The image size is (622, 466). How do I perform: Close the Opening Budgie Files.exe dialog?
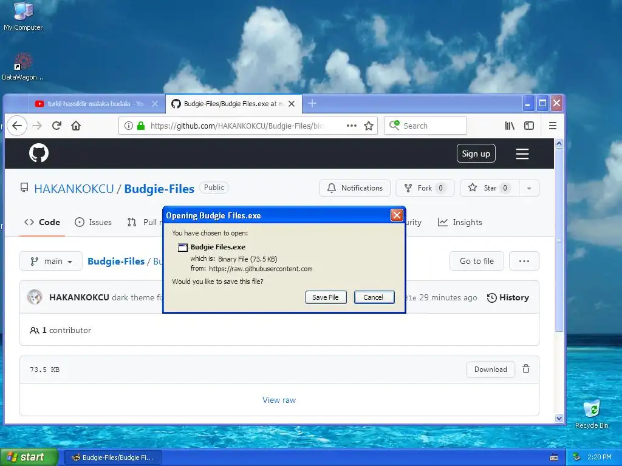[x=397, y=215]
